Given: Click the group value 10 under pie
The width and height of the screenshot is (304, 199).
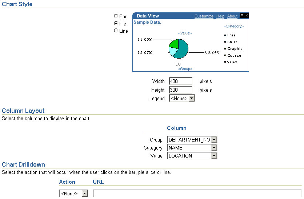Looking at the screenshot, I should [178, 64].
